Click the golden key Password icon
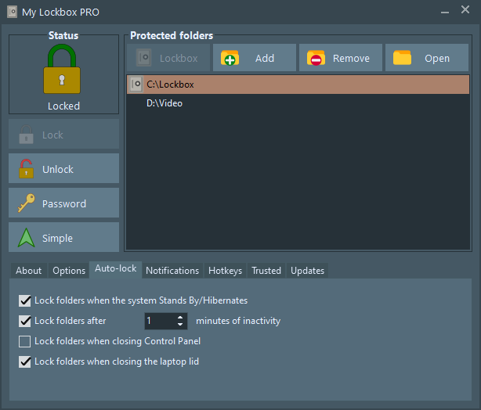Screen dimensions: 481x410 (27, 203)
